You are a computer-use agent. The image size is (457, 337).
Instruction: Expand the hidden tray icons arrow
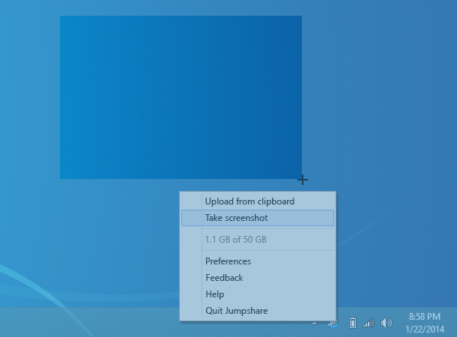point(315,324)
